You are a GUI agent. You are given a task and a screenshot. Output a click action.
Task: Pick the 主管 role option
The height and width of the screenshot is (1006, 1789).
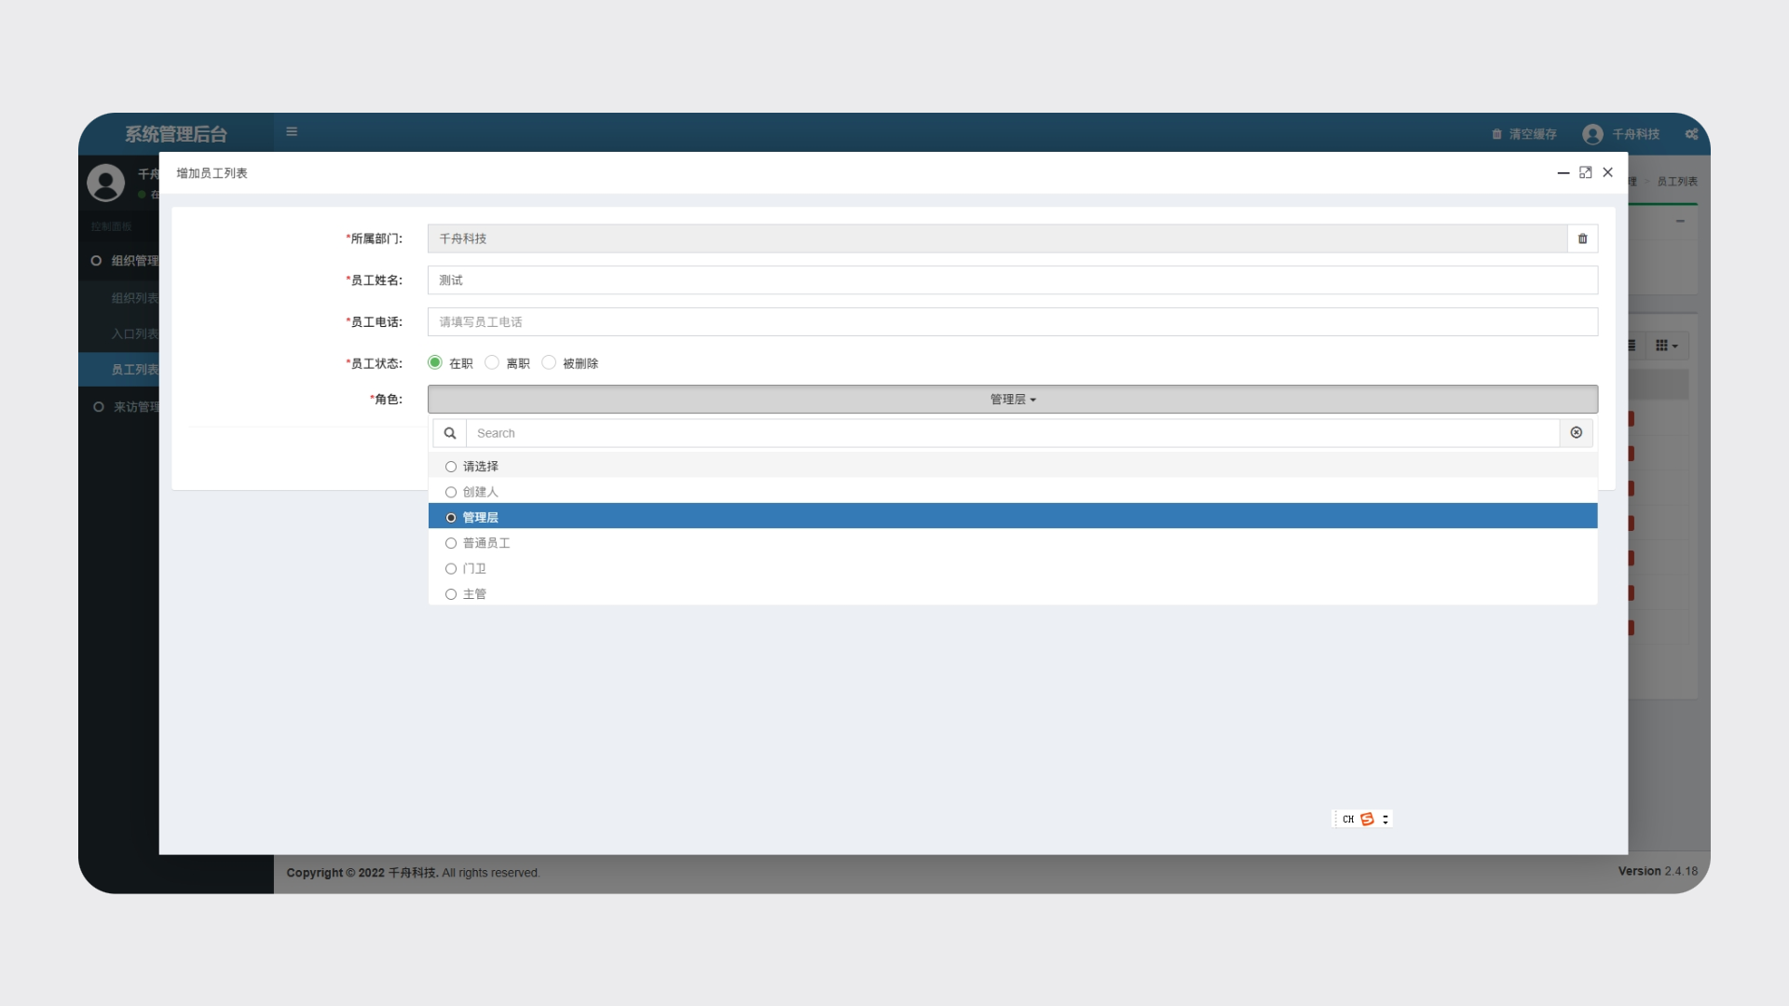click(474, 594)
